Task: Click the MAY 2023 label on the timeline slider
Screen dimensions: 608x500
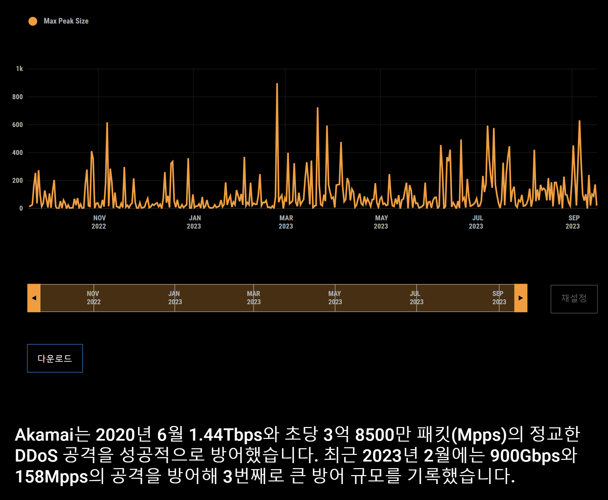Action: [335, 297]
